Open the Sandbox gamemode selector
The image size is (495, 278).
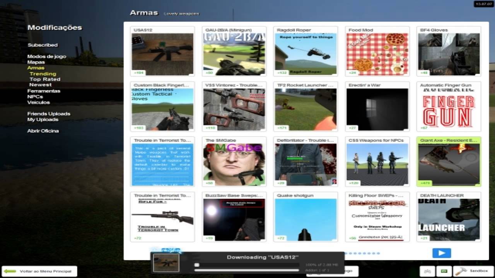tap(473, 271)
